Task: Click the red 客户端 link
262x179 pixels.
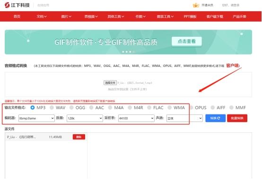Action: click(x=232, y=65)
